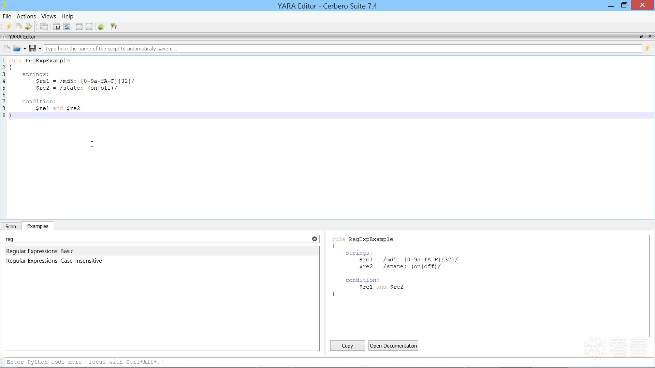The image size is (655, 368).
Task: Click the lightning bolt run action icon
Action: tap(9, 27)
